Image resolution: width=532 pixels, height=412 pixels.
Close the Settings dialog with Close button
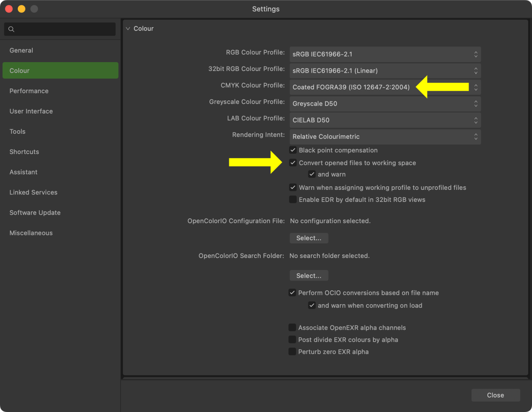495,395
